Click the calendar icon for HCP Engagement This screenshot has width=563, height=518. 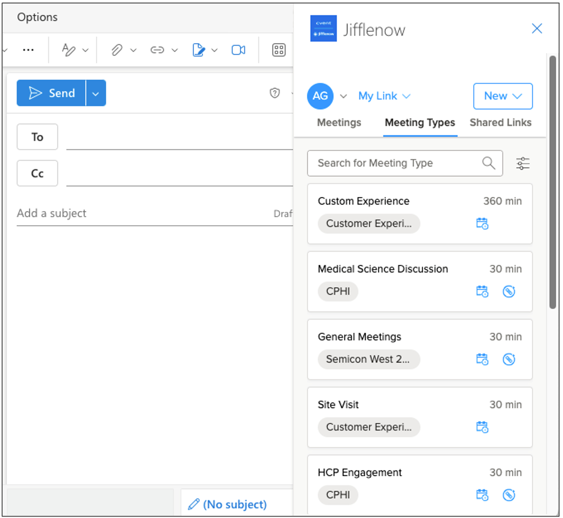[482, 495]
